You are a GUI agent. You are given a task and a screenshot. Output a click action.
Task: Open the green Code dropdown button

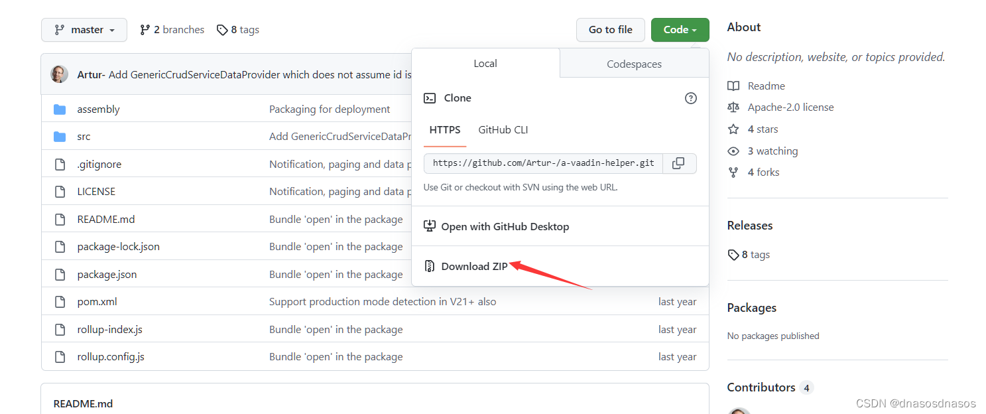pos(680,30)
